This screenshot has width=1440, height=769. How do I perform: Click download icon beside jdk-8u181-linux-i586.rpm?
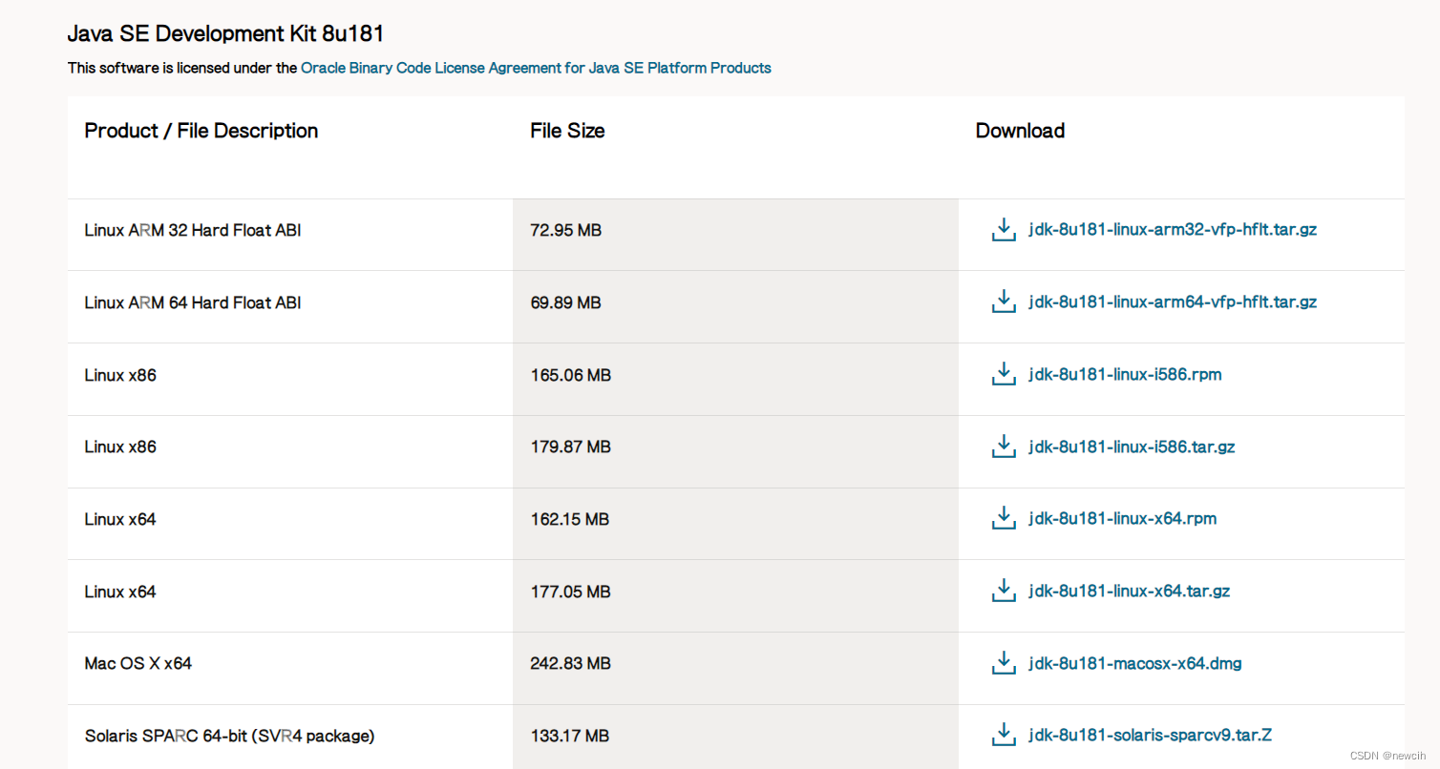[x=1004, y=374]
